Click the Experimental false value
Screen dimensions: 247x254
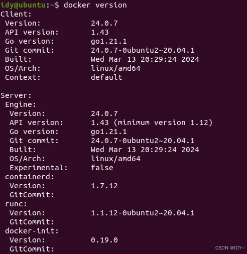coord(102,168)
